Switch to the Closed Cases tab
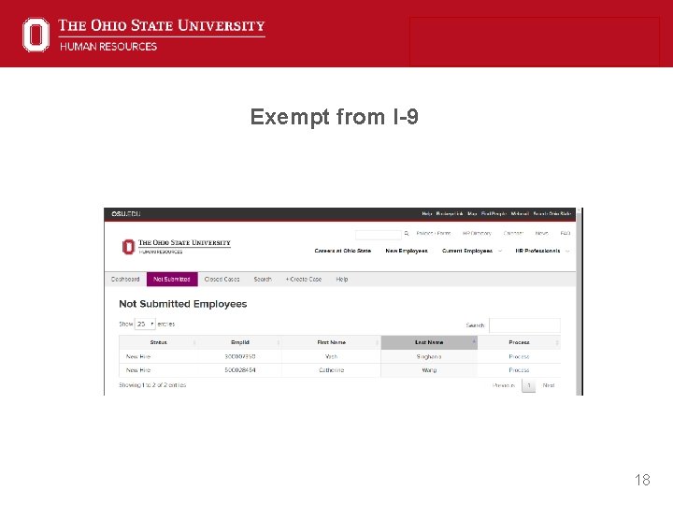This screenshot has height=505, width=673. click(x=222, y=279)
